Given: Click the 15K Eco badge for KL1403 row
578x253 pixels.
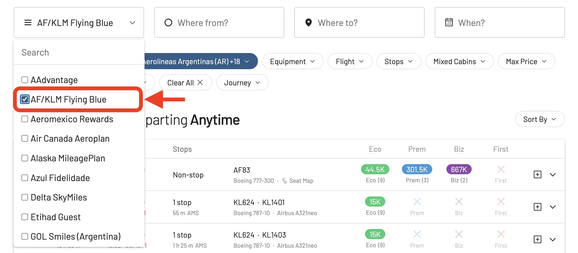Looking at the screenshot, I should click(x=375, y=234).
